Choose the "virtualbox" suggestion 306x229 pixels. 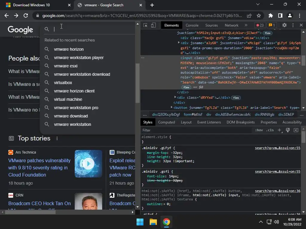(x=88, y=83)
